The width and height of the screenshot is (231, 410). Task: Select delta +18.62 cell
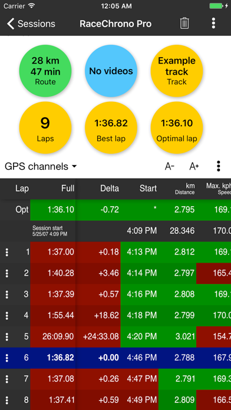click(x=98, y=316)
